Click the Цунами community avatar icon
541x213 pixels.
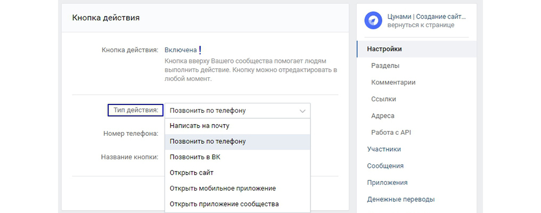(x=373, y=20)
